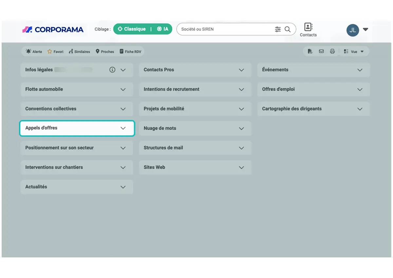Image resolution: width=393 pixels, height=278 pixels.
Task: Click the printer icon
Action: coord(332,51)
